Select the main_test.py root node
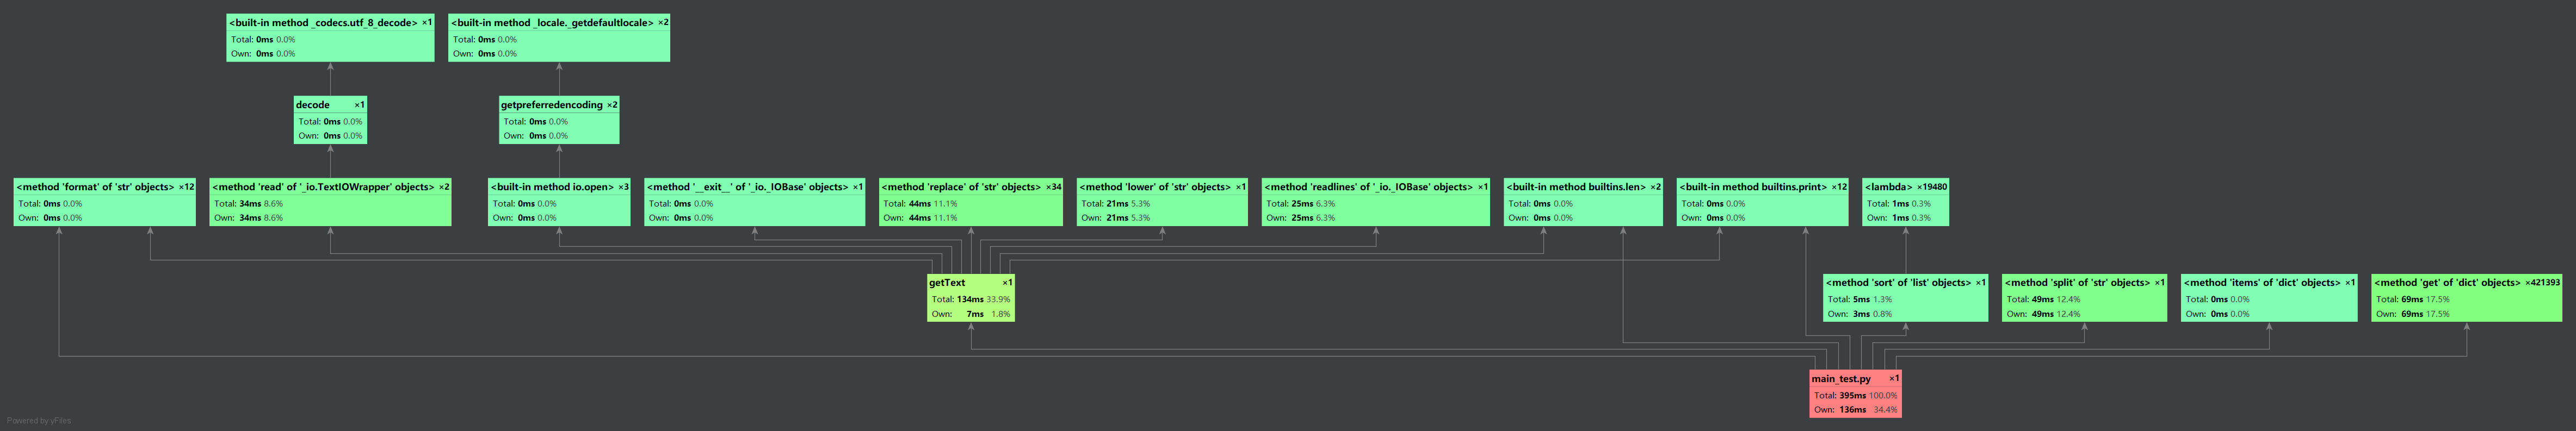Screen dimensions: 2576x431 click(x=1854, y=394)
